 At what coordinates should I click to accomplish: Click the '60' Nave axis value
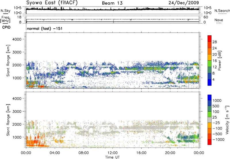tap(206, 17)
